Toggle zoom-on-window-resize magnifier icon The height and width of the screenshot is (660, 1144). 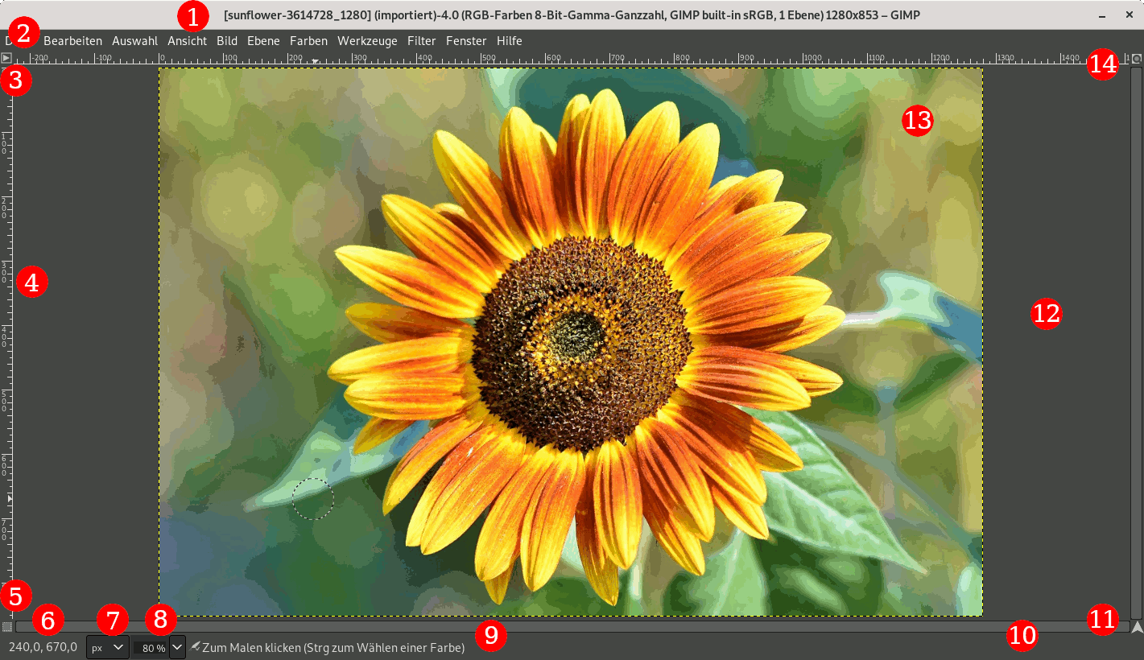tap(1136, 58)
